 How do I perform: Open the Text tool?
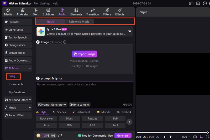point(36,12)
